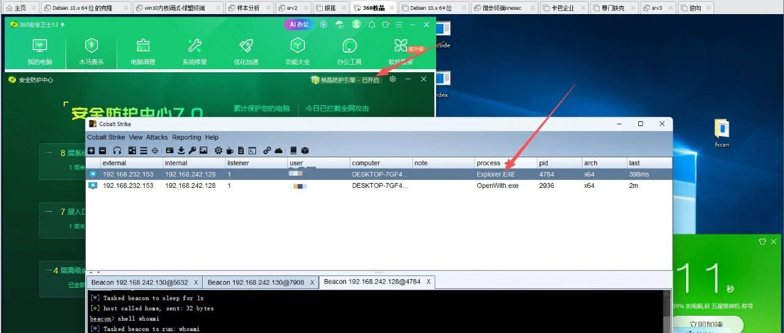Click the book help icon in Cobalt Strike toolbar

coord(293,151)
